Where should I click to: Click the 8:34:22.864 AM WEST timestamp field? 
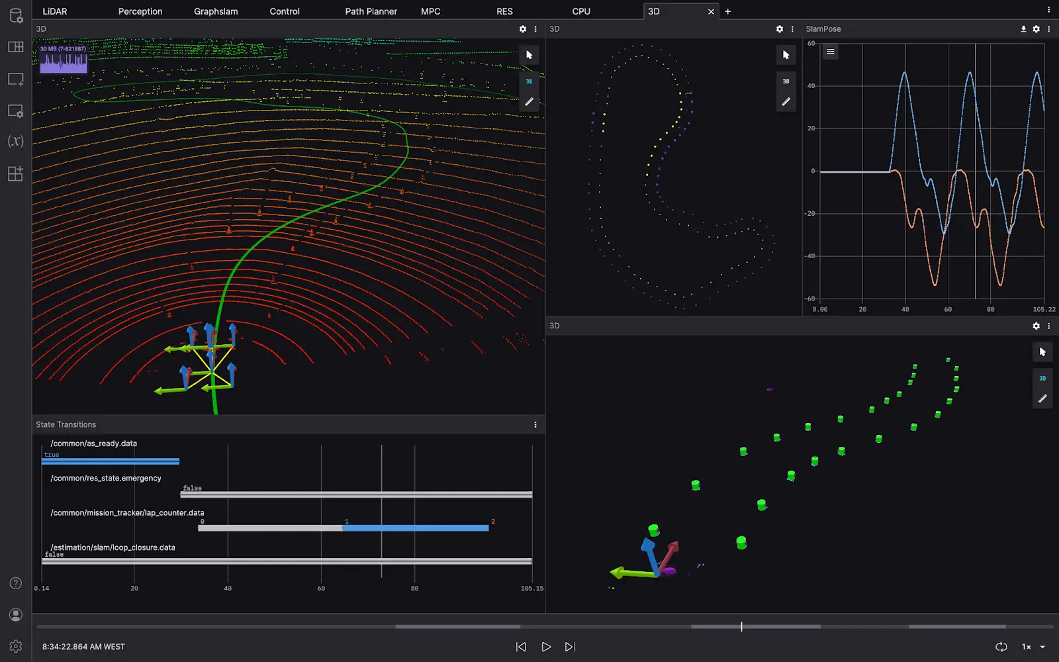[x=84, y=647]
